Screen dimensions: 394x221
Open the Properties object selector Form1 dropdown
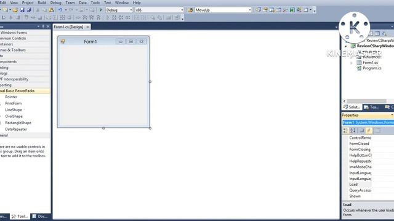[368, 123]
